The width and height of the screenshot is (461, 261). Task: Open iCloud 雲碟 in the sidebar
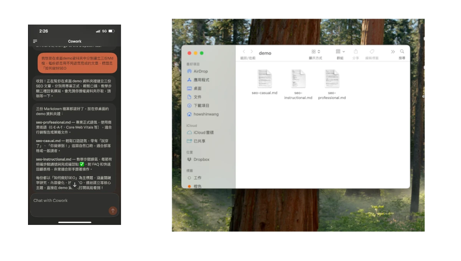coord(203,132)
